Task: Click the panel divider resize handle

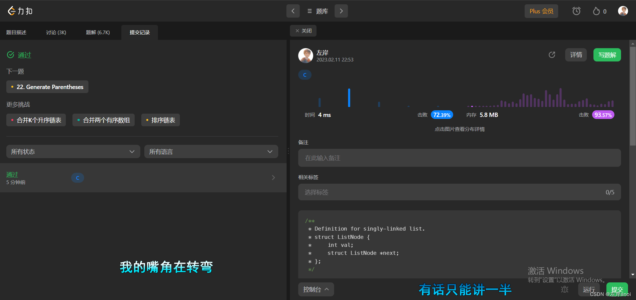Action: [x=288, y=151]
